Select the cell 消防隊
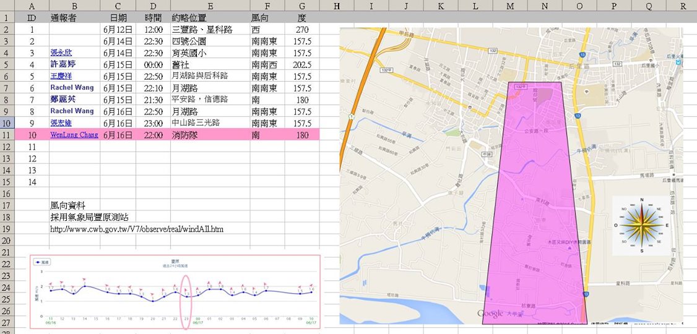The image size is (697, 334). (210, 135)
